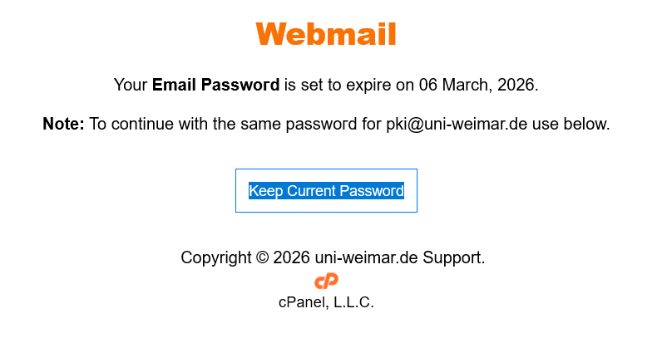Select the bold Email Password text
The image size is (672, 338).
coord(215,85)
